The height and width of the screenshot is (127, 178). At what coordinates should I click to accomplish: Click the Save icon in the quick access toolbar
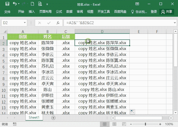click(x=7, y=4)
